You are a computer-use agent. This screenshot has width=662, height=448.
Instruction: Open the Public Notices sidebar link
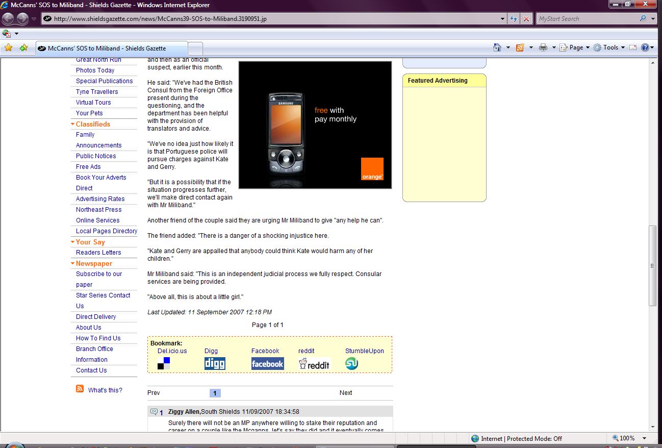coord(96,156)
